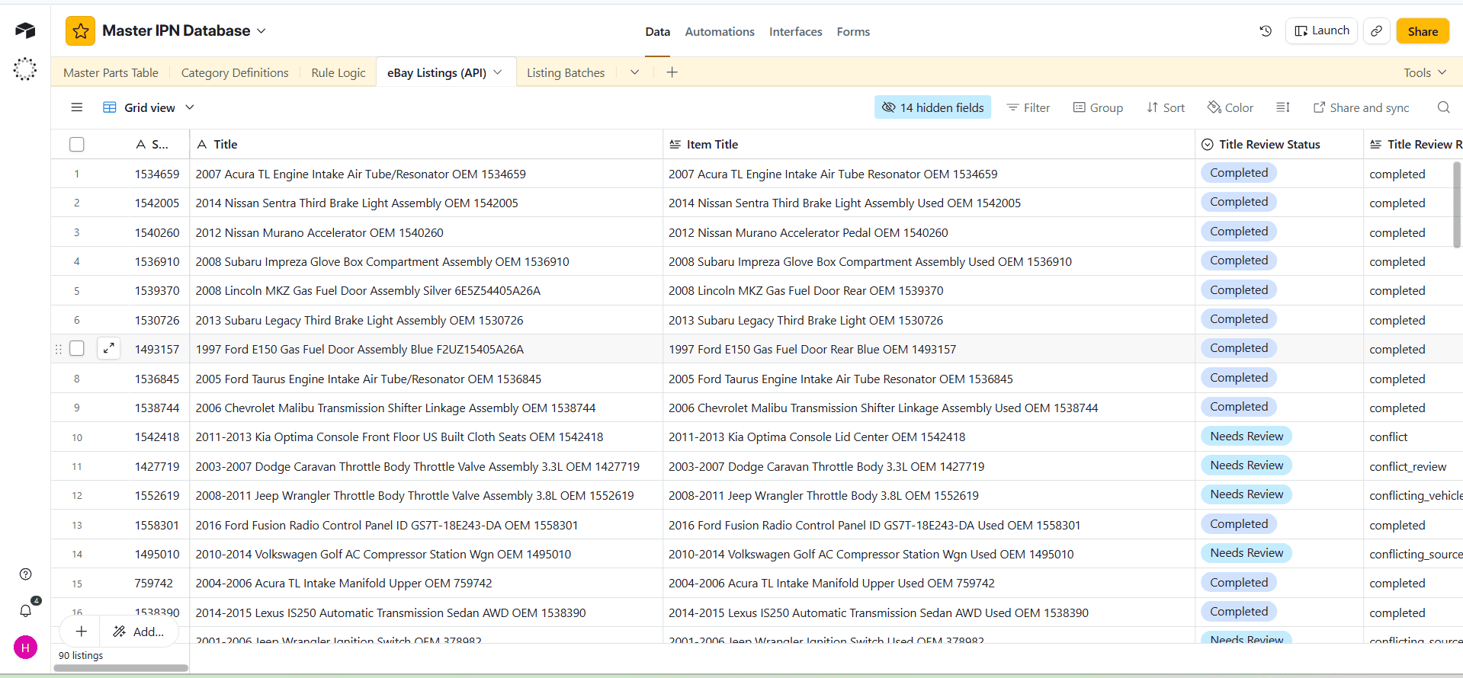Open Title column header menu
Viewport: 1463px width, 678px height.
pyautogui.click(x=426, y=144)
